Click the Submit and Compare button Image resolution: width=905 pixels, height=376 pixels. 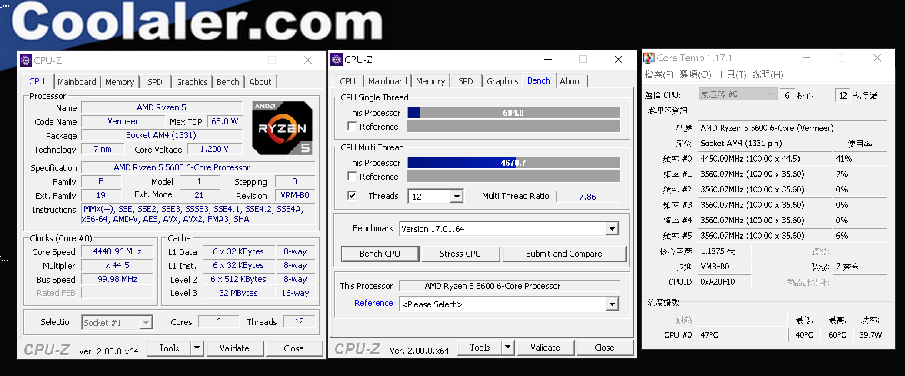(x=564, y=254)
